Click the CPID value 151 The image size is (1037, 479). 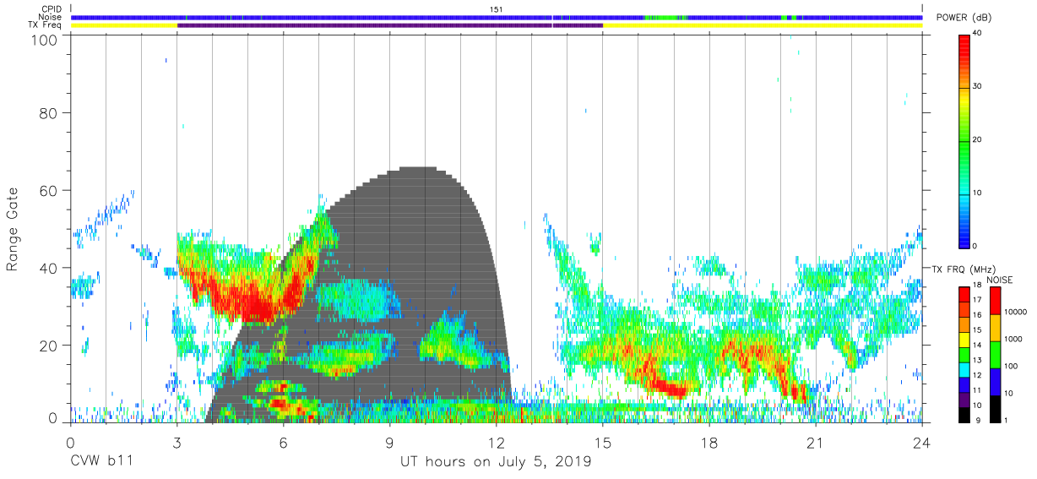pyautogui.click(x=497, y=9)
